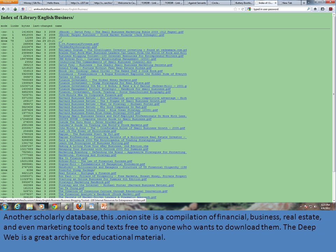Open Strategic Marketing Handbook.pdf link
The image size is (336, 252).
[84, 182]
